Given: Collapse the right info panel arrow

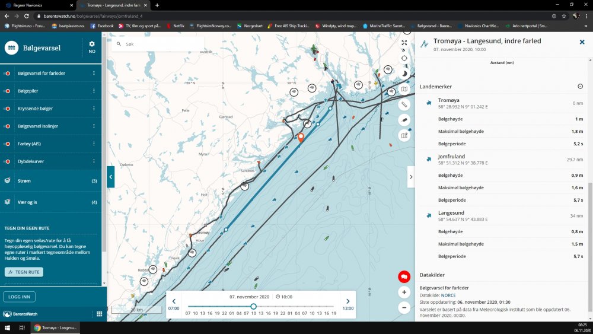Looking at the screenshot, I should 411,177.
